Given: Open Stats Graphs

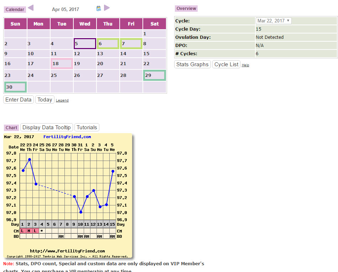Looking at the screenshot, I should click(x=192, y=64).
